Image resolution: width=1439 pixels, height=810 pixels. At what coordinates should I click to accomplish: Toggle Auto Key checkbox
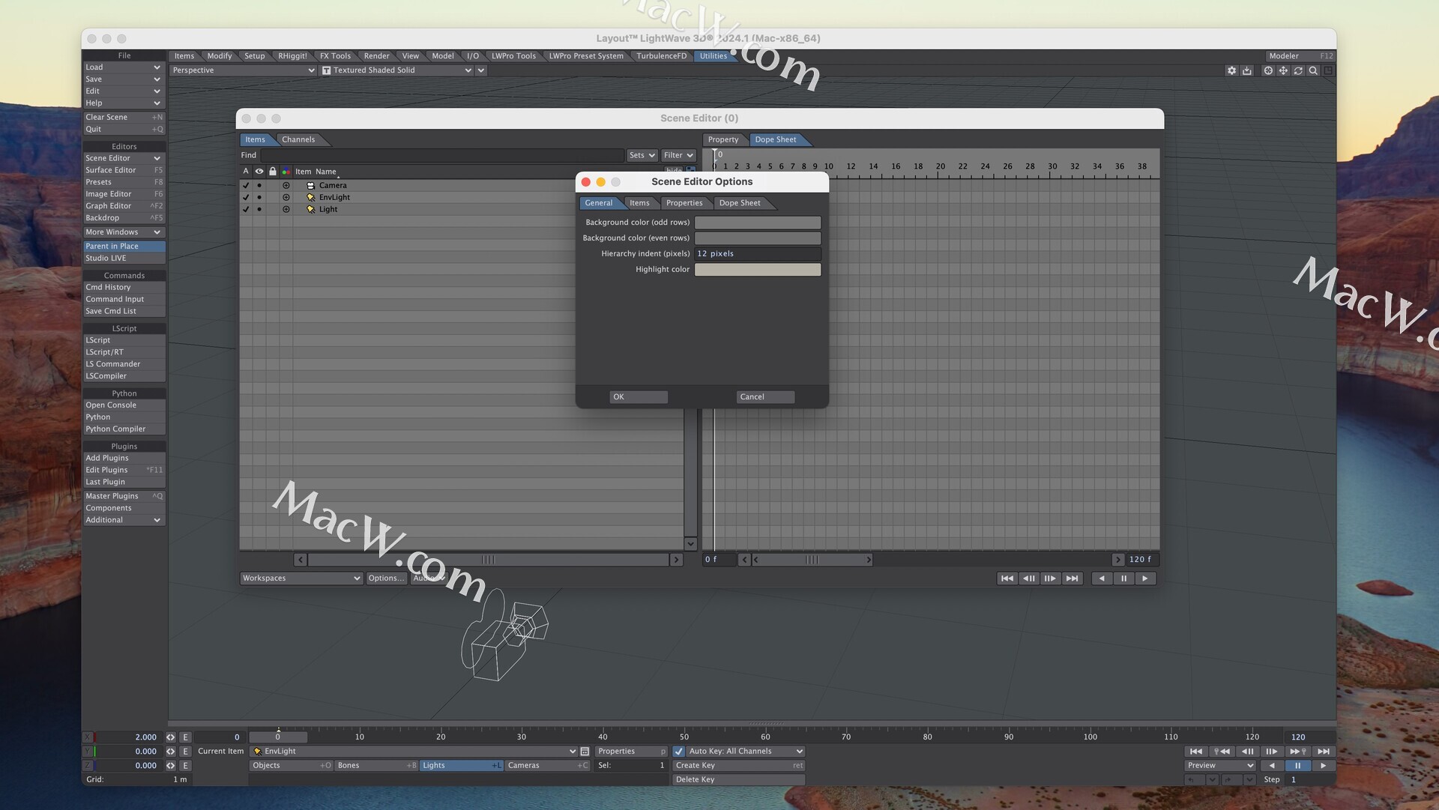(679, 752)
